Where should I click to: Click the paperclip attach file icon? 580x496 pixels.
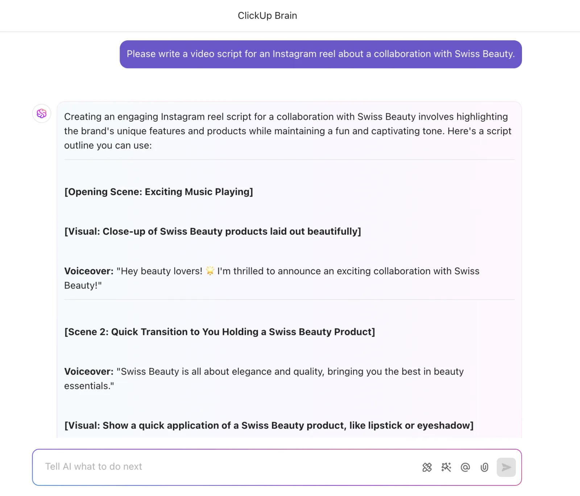point(484,467)
